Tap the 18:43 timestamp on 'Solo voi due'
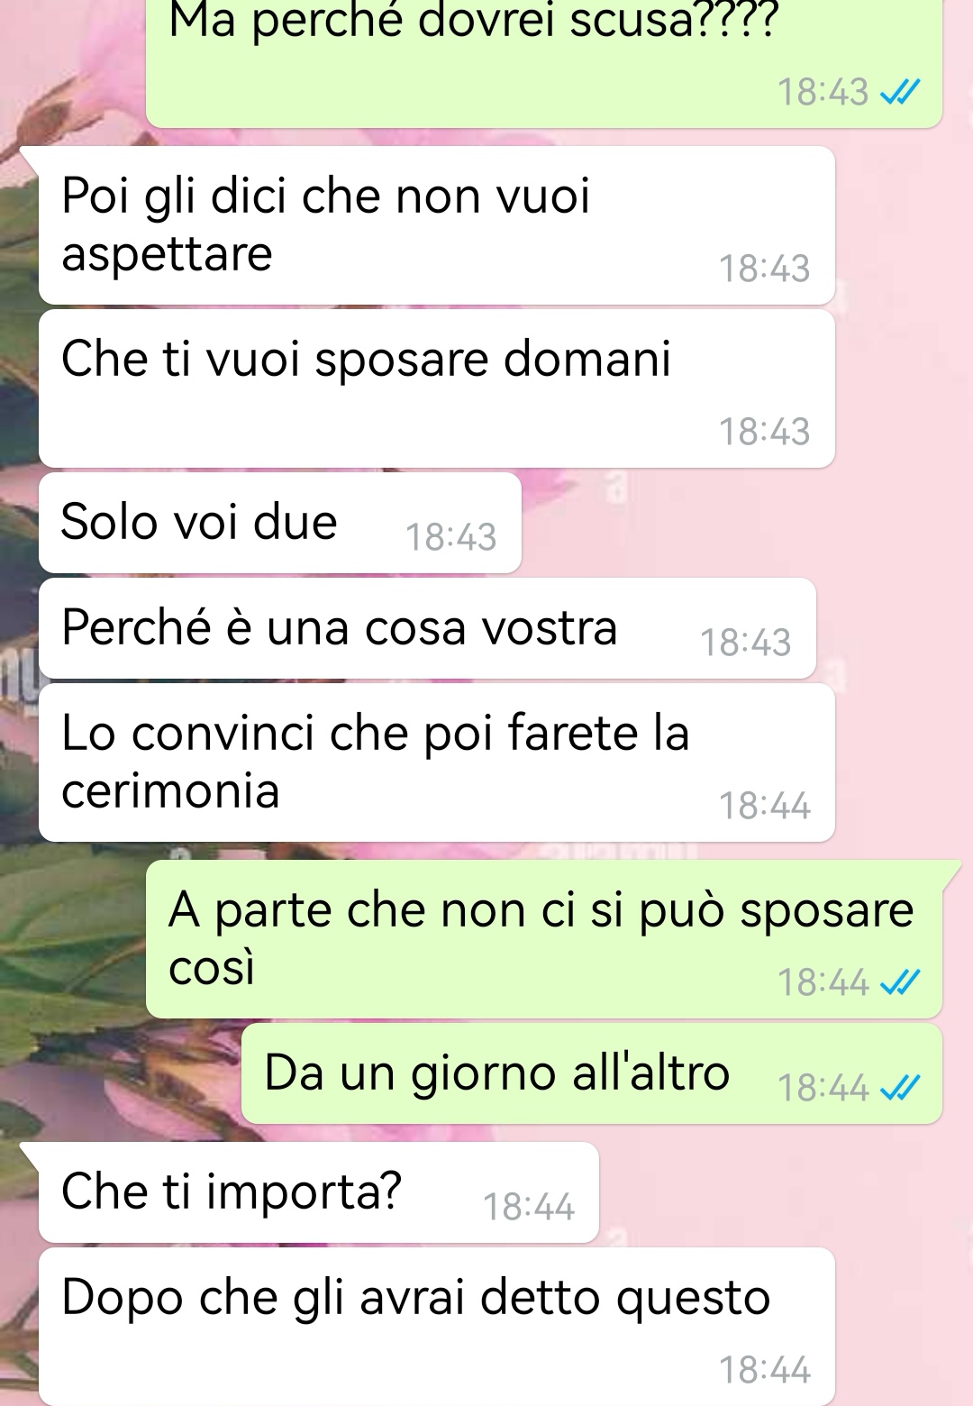973x1406 pixels. point(450,537)
